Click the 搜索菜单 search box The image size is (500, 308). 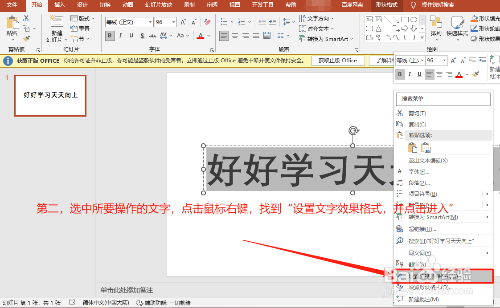[x=443, y=99]
